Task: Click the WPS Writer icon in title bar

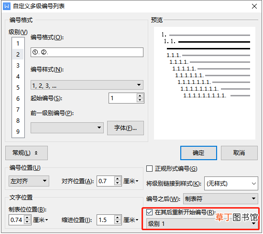Action: pyautogui.click(x=7, y=7)
